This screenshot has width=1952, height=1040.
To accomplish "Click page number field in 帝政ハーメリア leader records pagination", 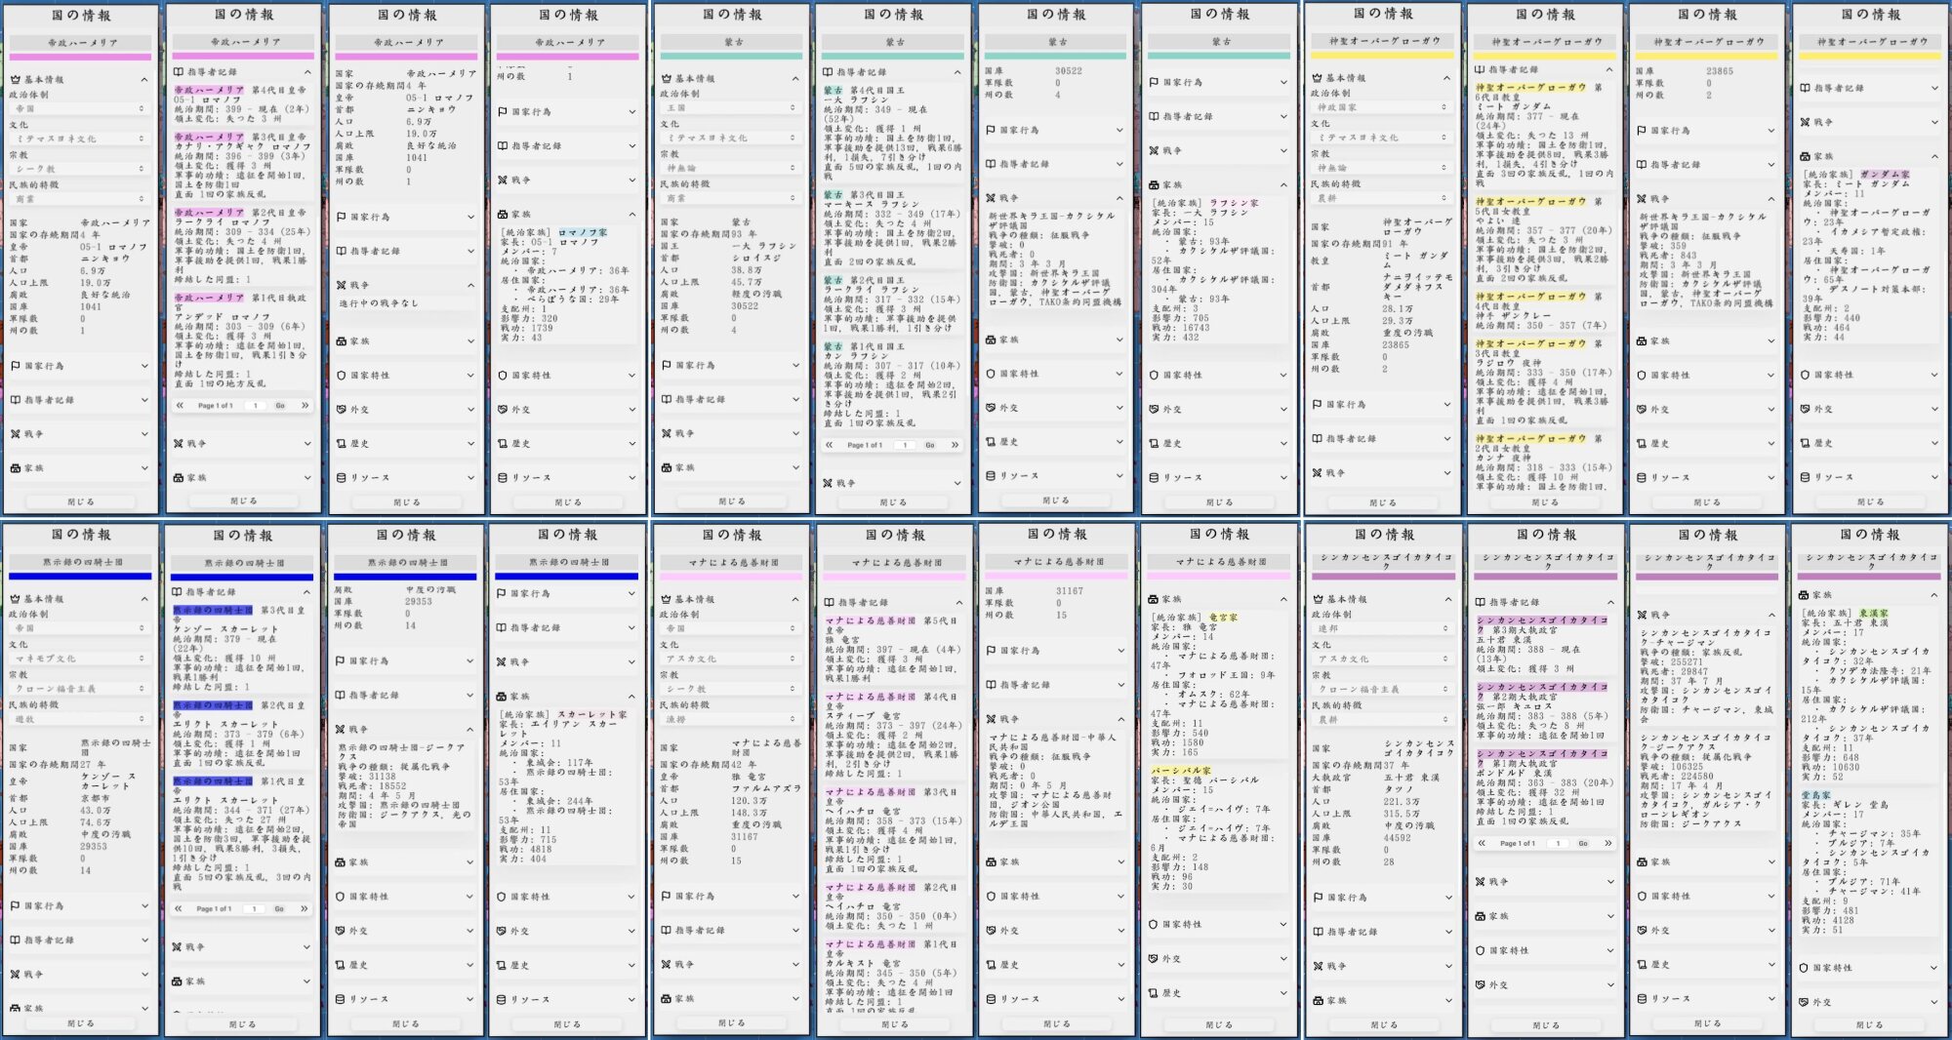I will (256, 405).
